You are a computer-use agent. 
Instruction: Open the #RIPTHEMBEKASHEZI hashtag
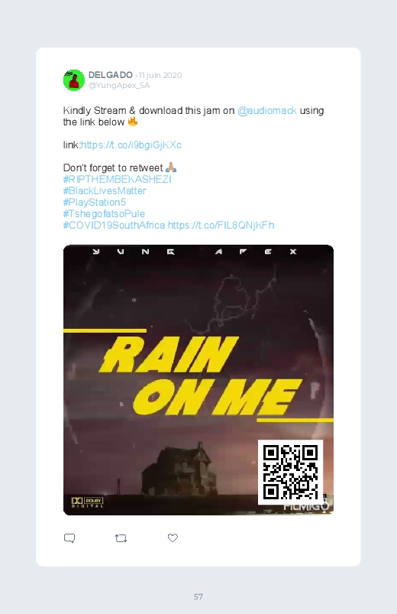(x=118, y=180)
